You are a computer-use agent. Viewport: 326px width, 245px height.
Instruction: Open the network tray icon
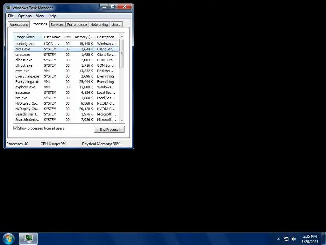286,239
